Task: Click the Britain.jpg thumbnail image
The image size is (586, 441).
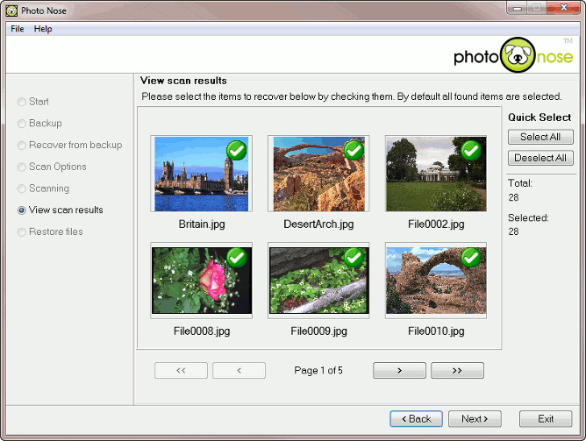Action: pos(202,174)
